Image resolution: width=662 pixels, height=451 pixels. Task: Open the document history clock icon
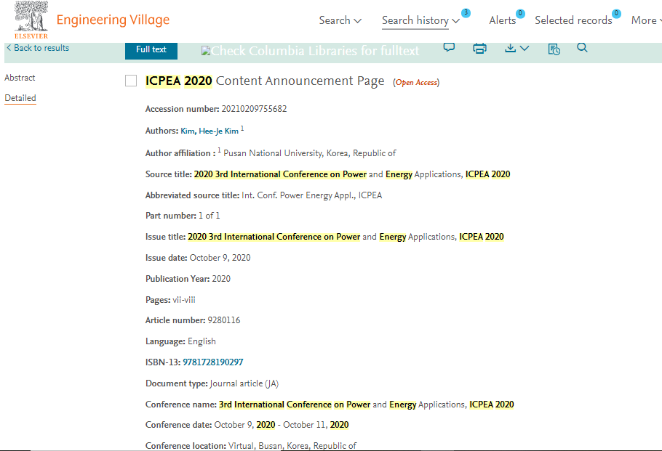554,49
